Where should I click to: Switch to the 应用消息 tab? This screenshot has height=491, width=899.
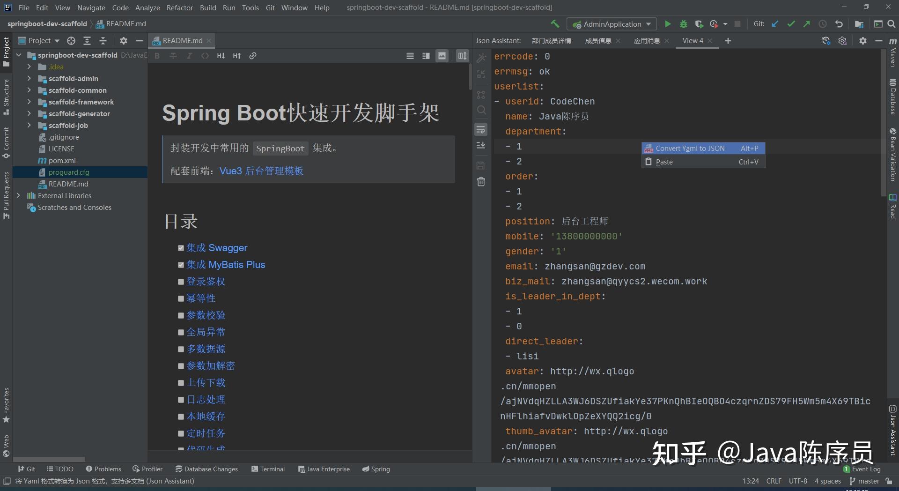tap(647, 41)
